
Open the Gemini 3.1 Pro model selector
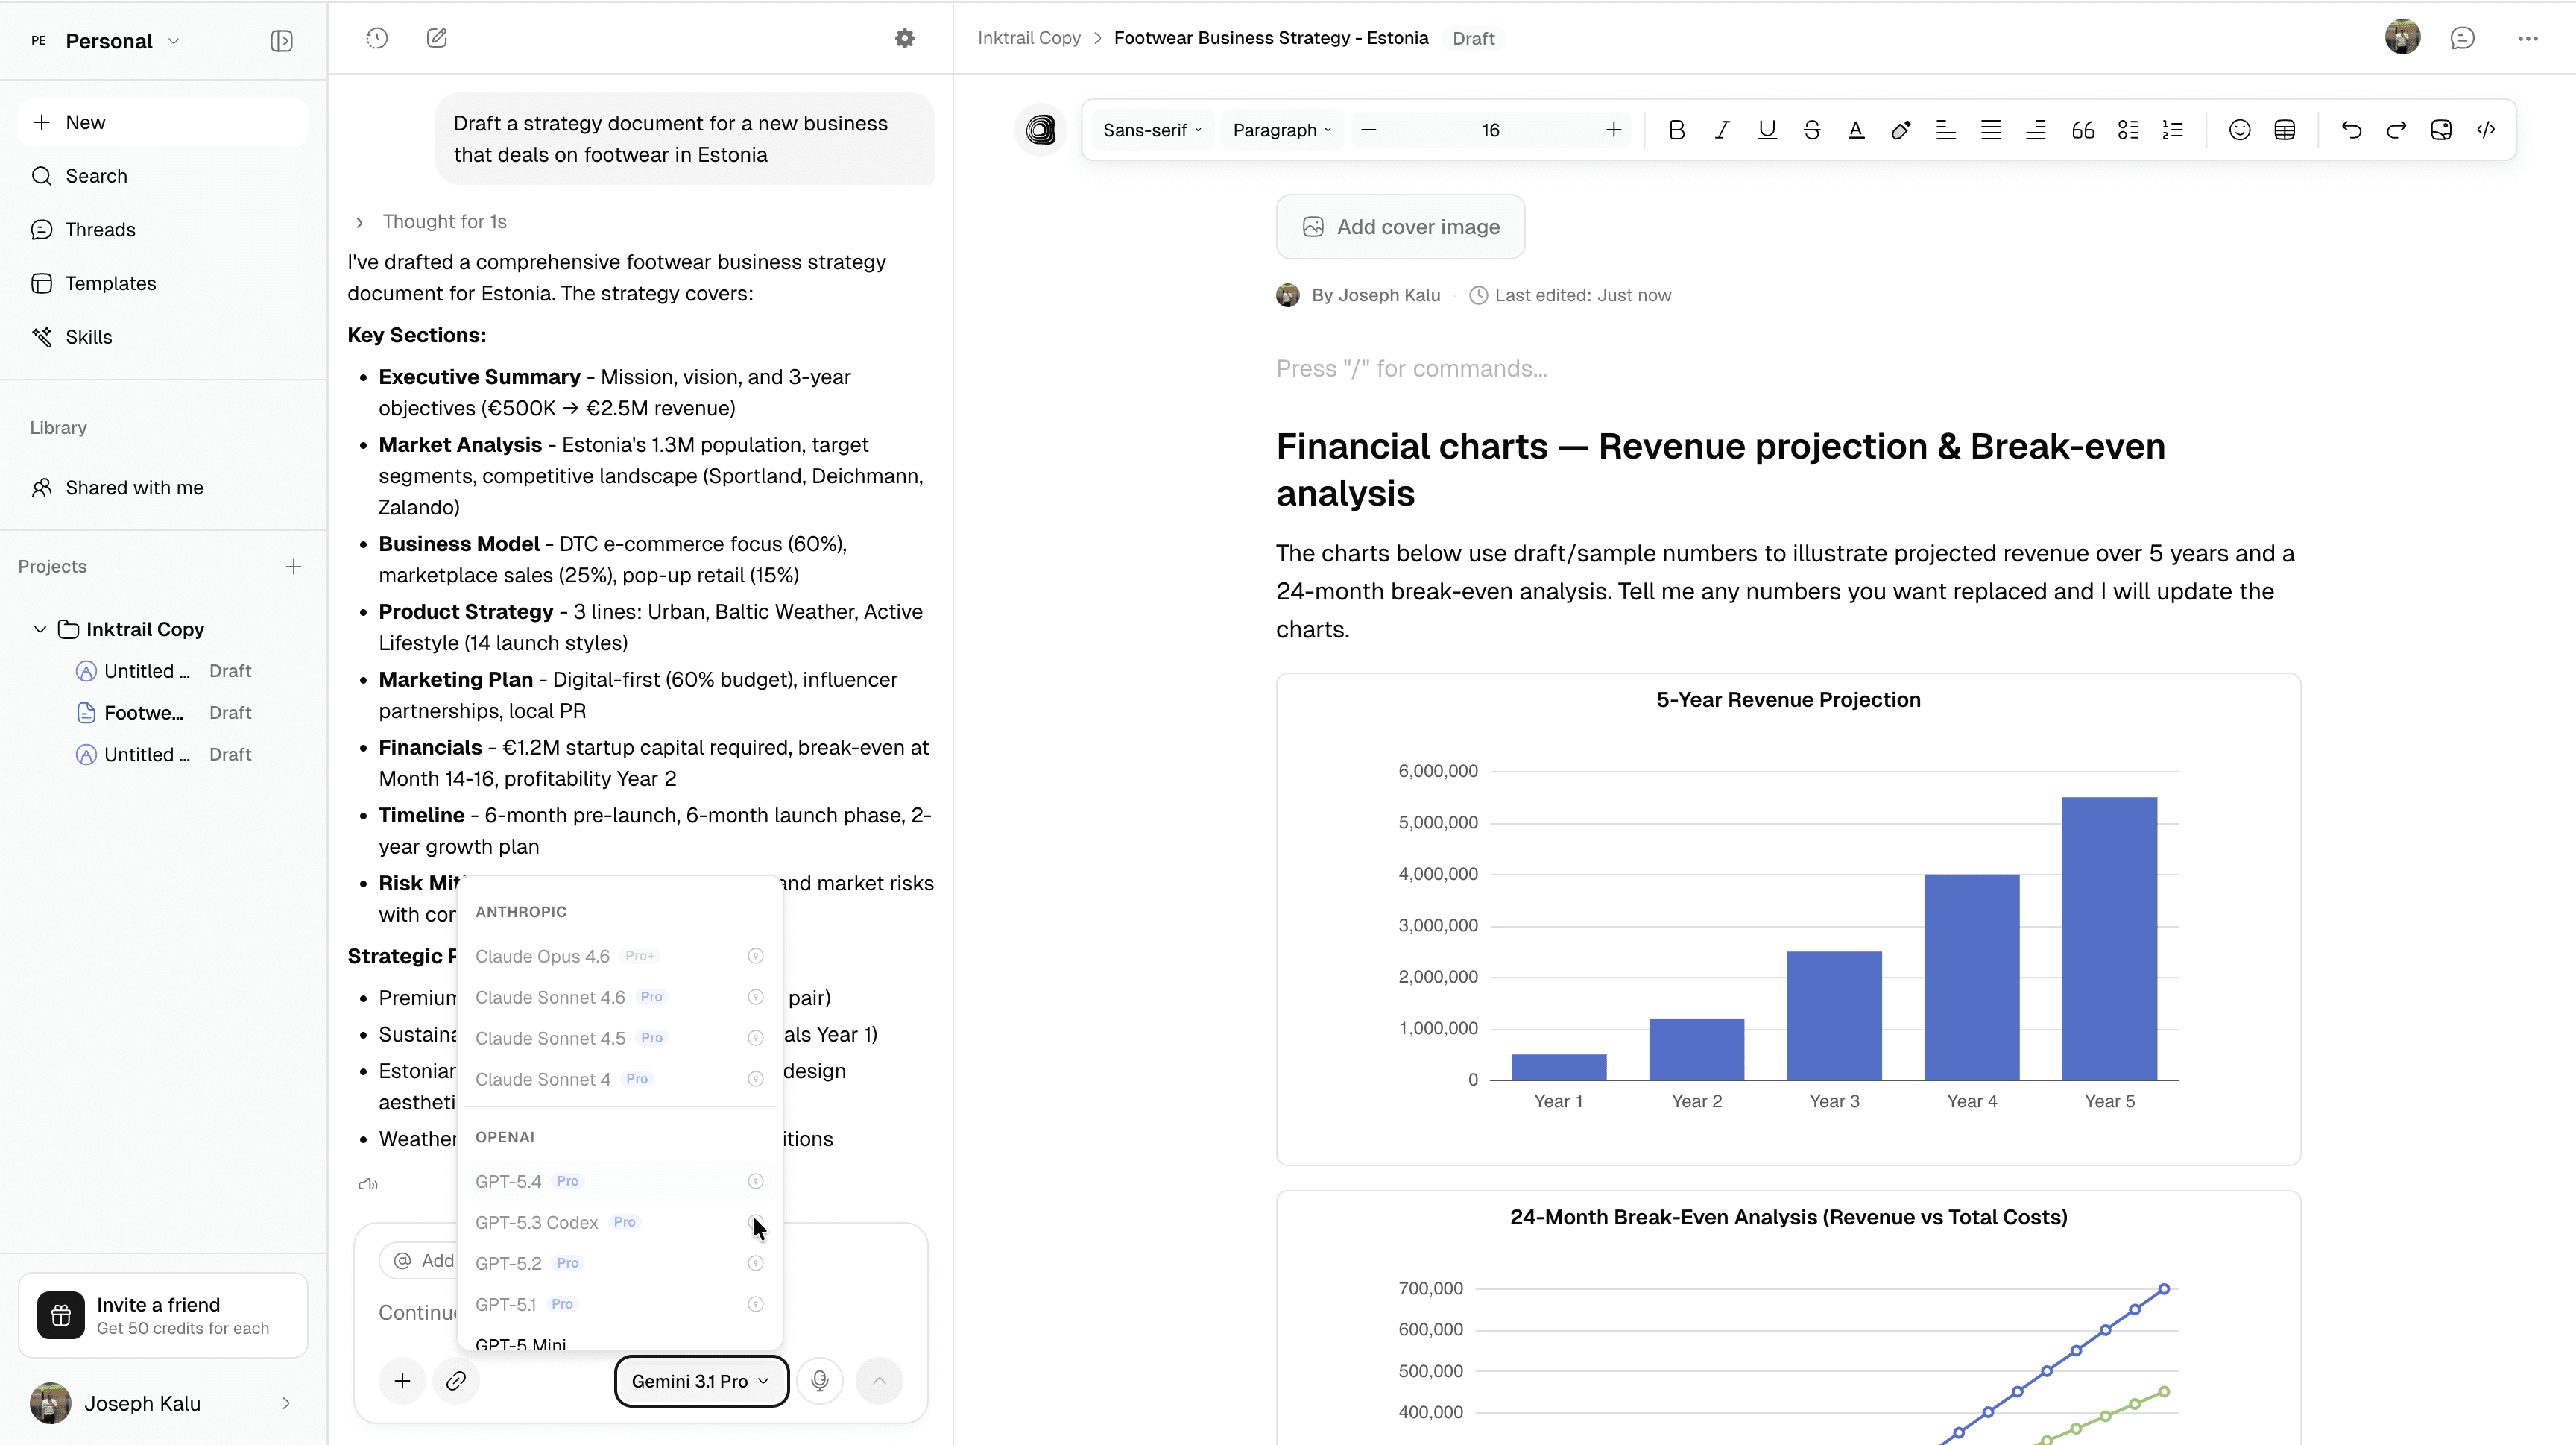[x=700, y=1381]
